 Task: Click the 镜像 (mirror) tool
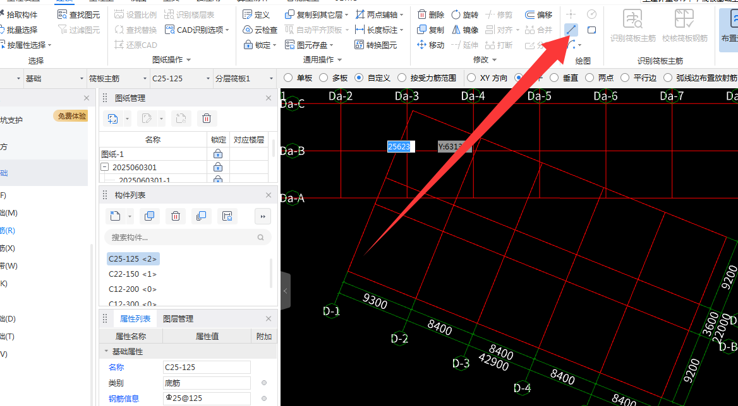[x=464, y=30]
